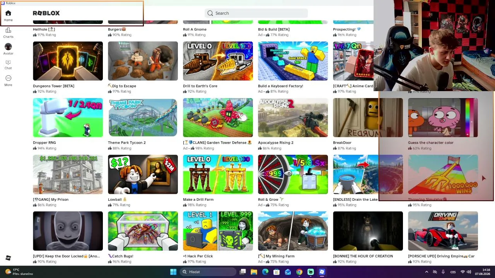Viewport: 495px width, 278px height.
Task: Open File Explorer from the taskbar
Action: coord(254,272)
